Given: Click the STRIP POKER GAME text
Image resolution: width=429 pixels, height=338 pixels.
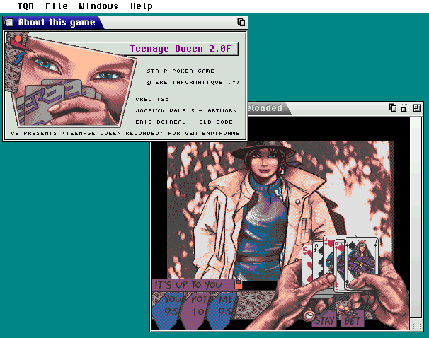Looking at the screenshot, I should [181, 71].
